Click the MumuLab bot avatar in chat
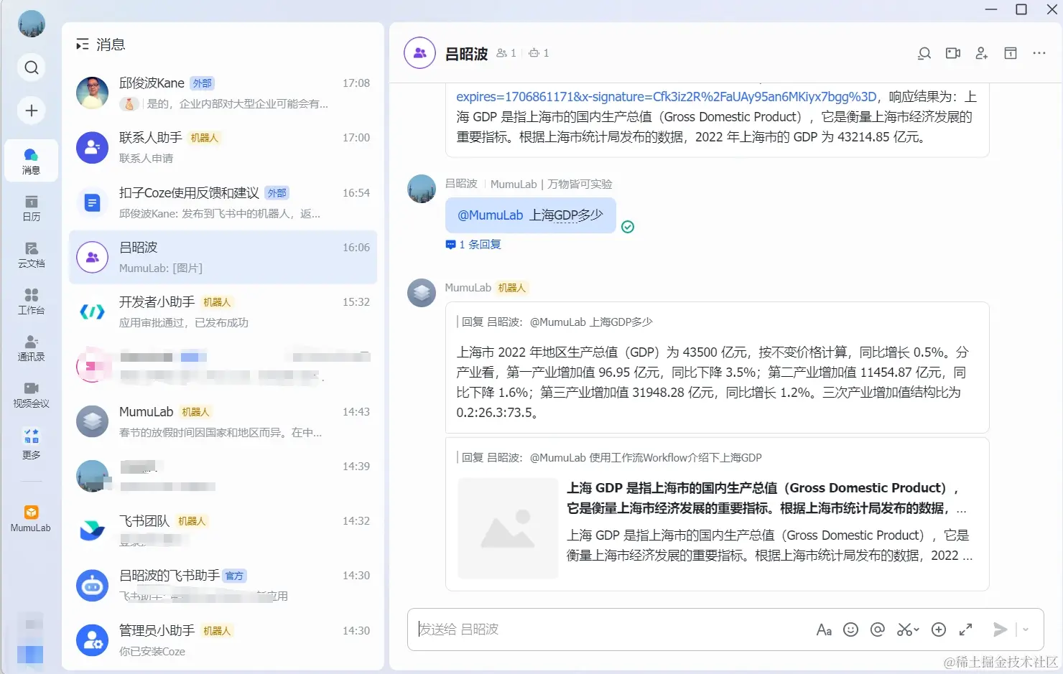1063x674 pixels. pos(422,293)
